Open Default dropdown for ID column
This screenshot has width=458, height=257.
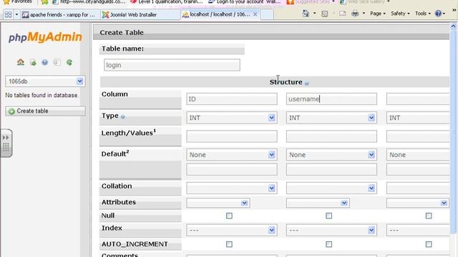click(x=232, y=155)
